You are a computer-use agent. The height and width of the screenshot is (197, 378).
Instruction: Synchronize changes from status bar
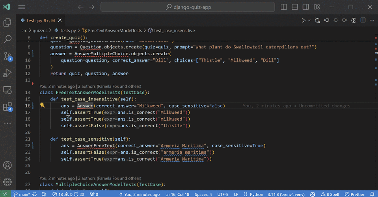34,194
